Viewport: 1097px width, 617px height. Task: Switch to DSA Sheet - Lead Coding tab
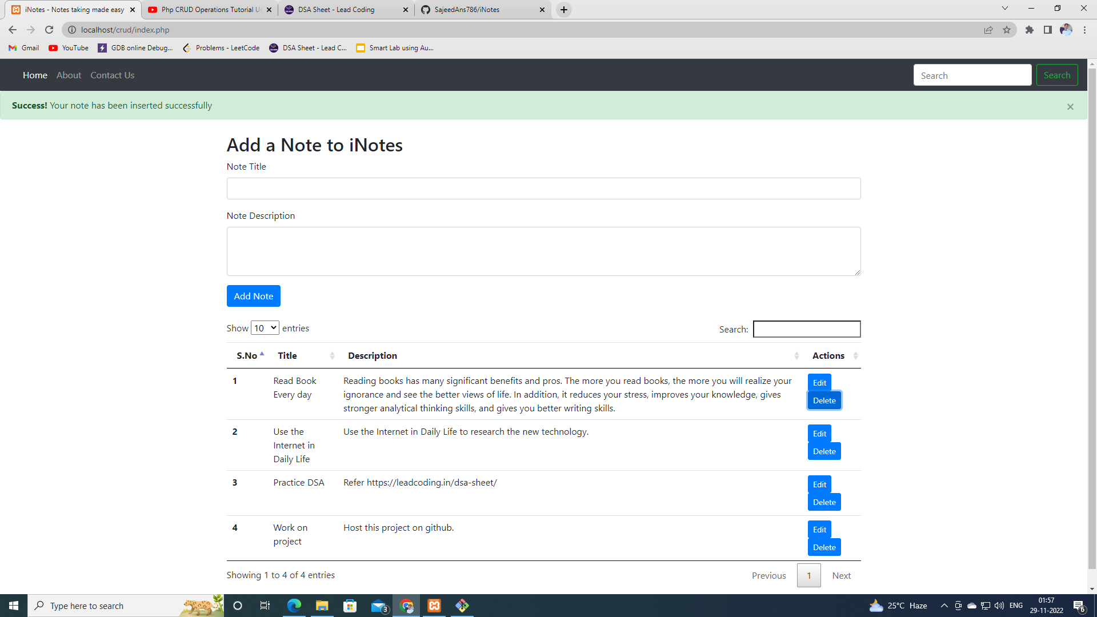tap(346, 10)
